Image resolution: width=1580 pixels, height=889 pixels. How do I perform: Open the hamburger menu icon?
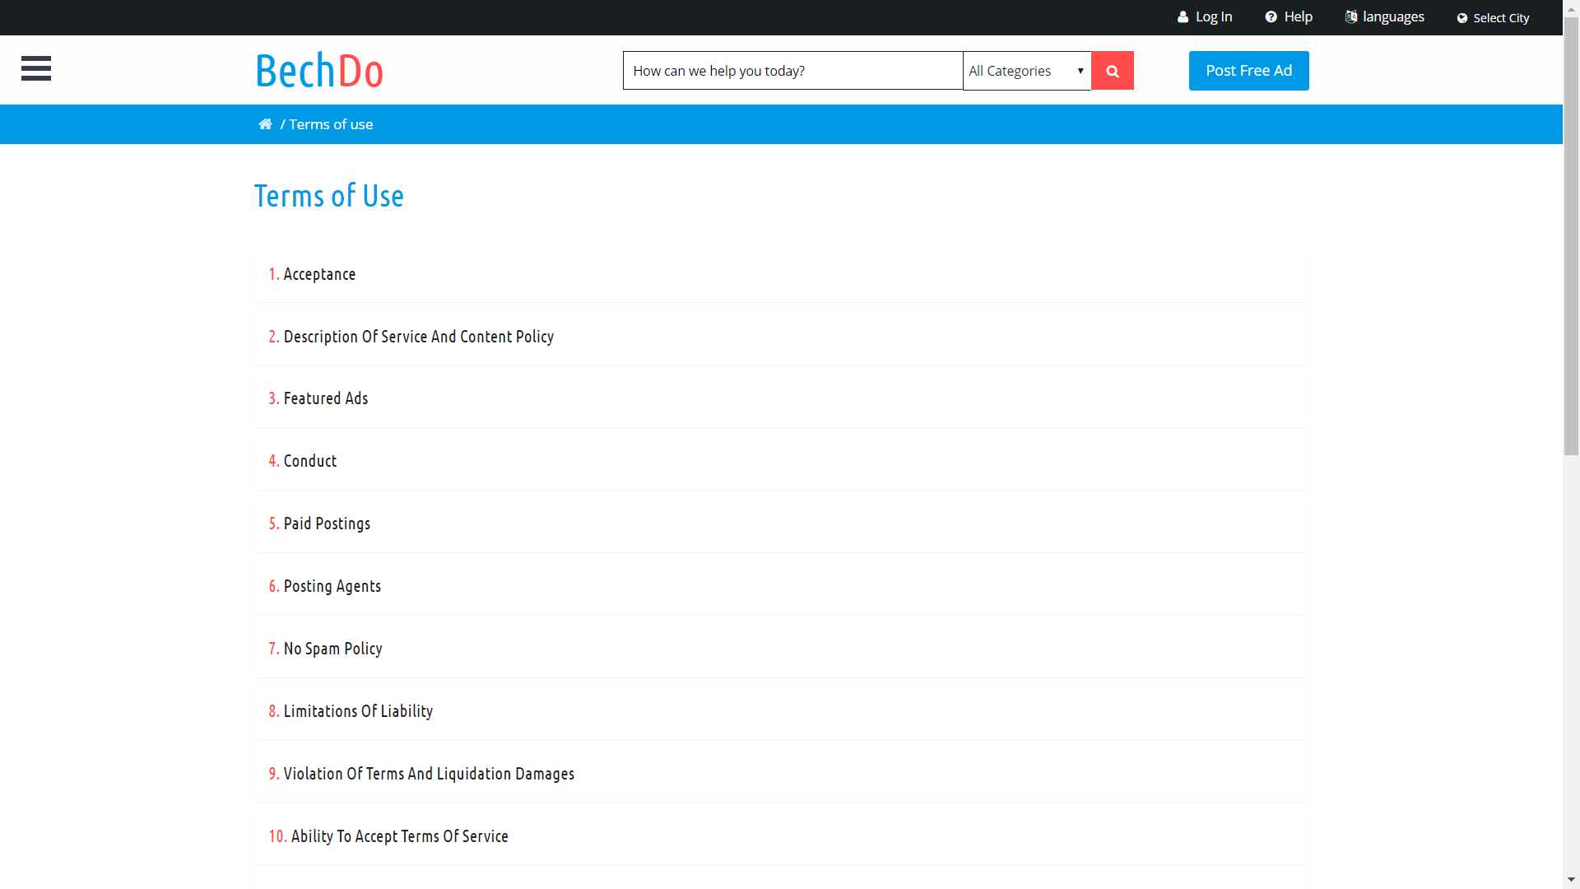click(x=36, y=68)
